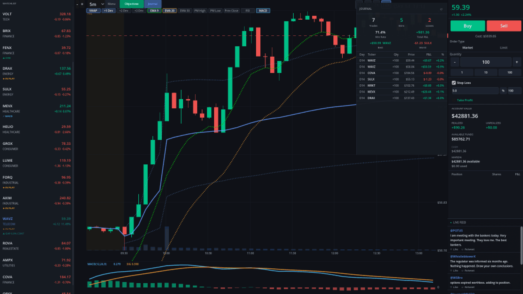The image size is (523, 294).
Task: Select Limit order type
Action: pyautogui.click(x=503, y=48)
